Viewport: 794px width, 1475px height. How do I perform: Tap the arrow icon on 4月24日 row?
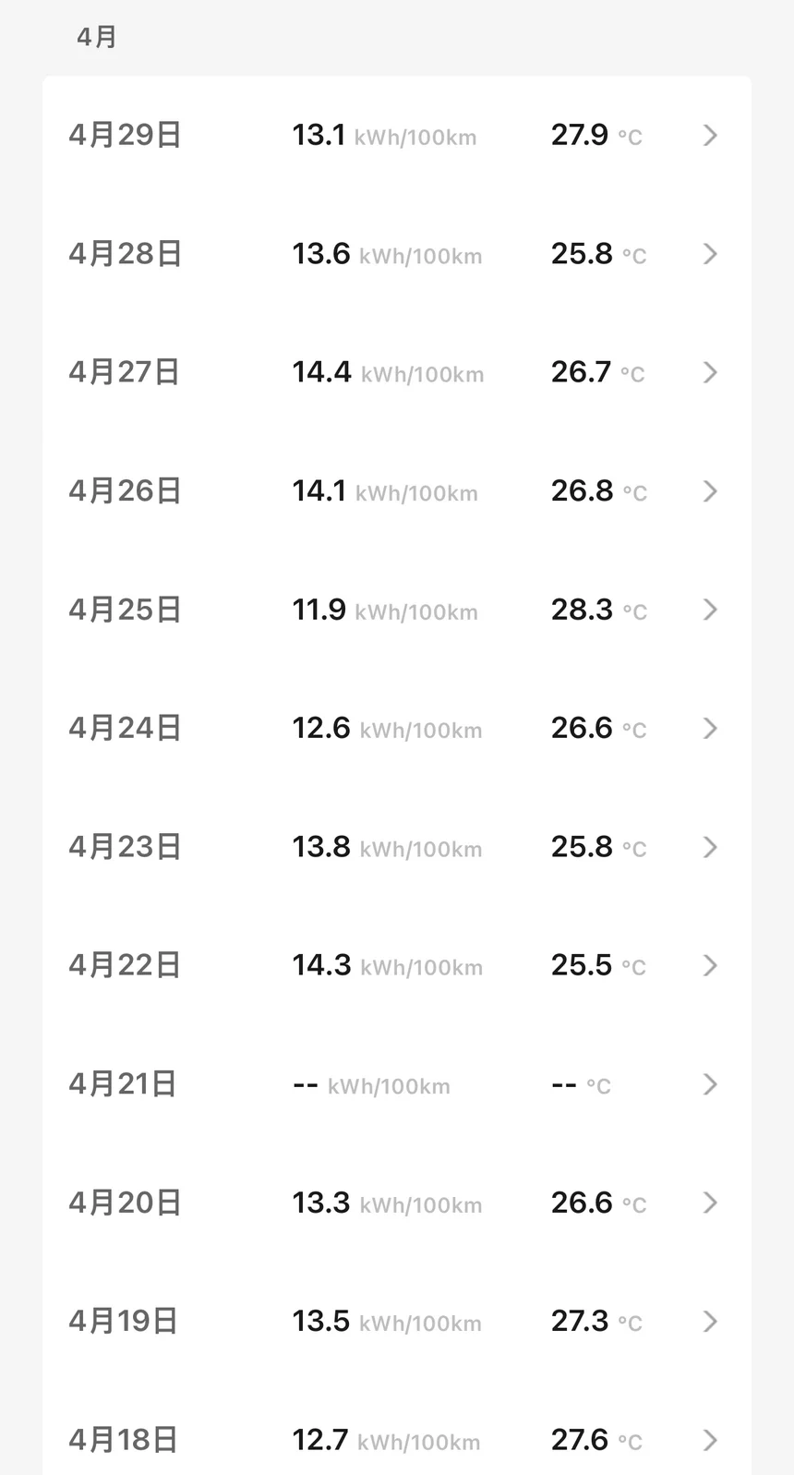tap(710, 729)
